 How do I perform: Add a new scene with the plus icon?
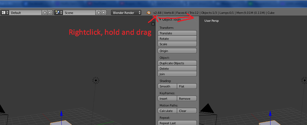point(99,13)
